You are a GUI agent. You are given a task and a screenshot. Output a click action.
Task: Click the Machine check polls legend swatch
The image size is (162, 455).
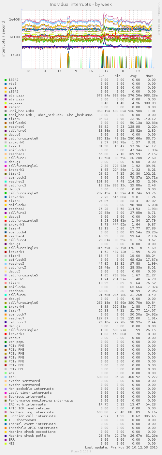point(6,436)
